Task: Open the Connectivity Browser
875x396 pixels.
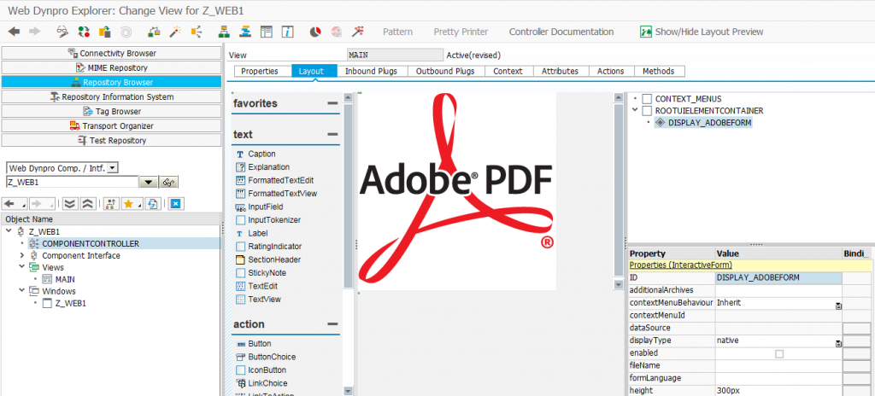Action: coord(112,54)
